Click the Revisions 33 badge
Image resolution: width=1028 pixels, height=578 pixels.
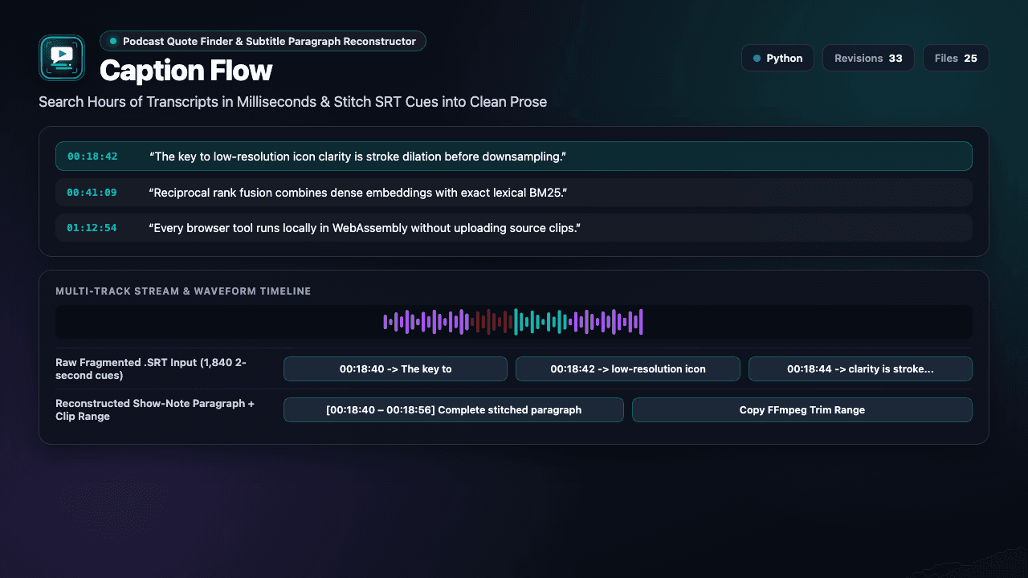[x=868, y=58]
